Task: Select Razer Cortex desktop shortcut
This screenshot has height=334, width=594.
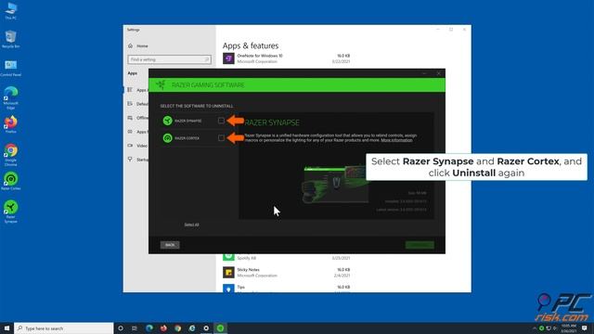Action: coord(10,181)
